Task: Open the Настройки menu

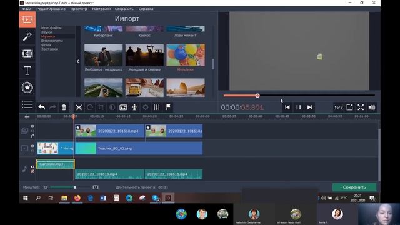Action: (101, 9)
